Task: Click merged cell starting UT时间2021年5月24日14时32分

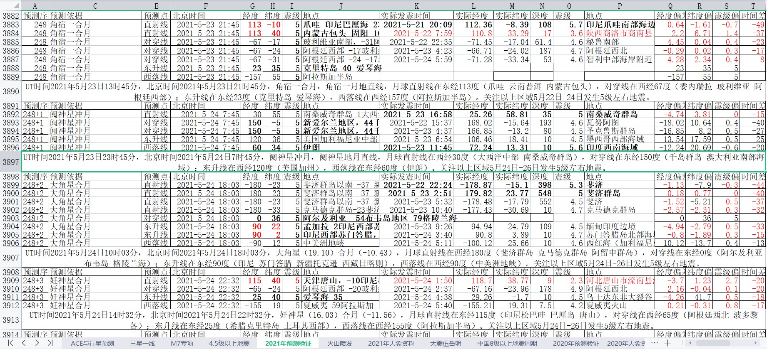Action: click(393, 320)
